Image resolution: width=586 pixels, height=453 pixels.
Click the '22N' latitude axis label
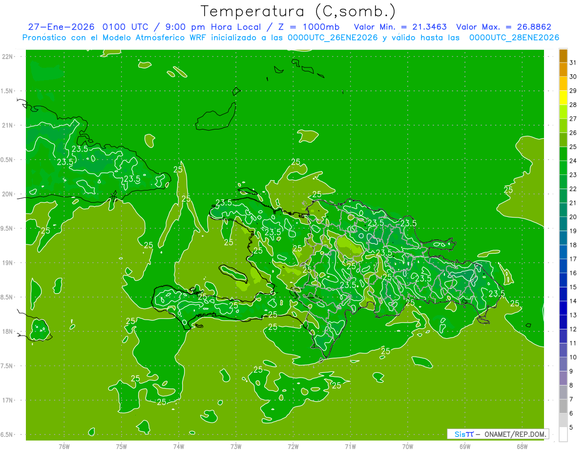pyautogui.click(x=8, y=56)
